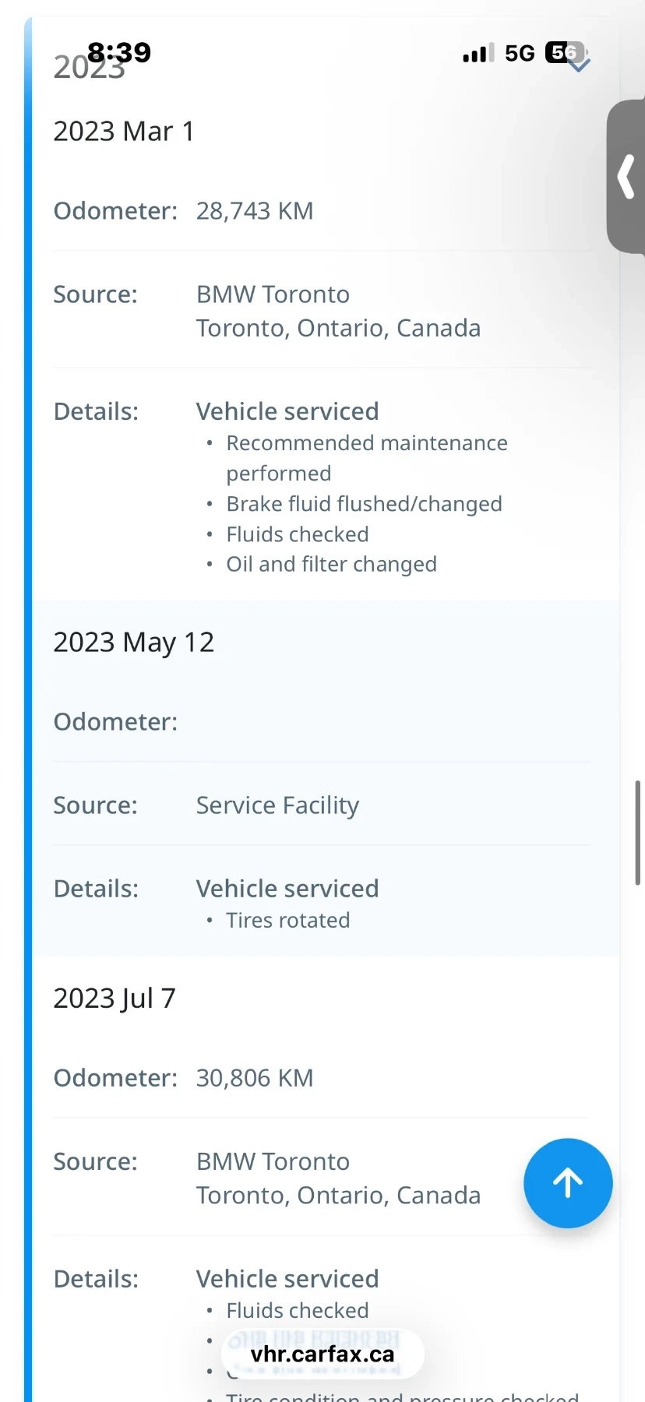Image resolution: width=645 pixels, height=1402 pixels.
Task: Tap the 28,743 KM odometer reading
Action: point(255,211)
